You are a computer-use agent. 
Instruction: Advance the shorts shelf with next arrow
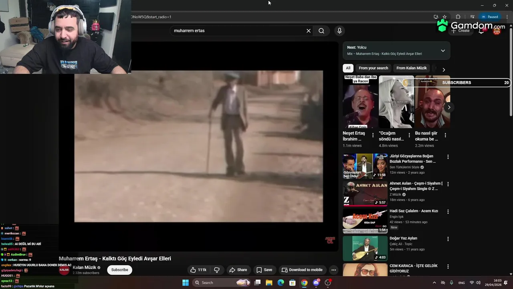(x=449, y=107)
